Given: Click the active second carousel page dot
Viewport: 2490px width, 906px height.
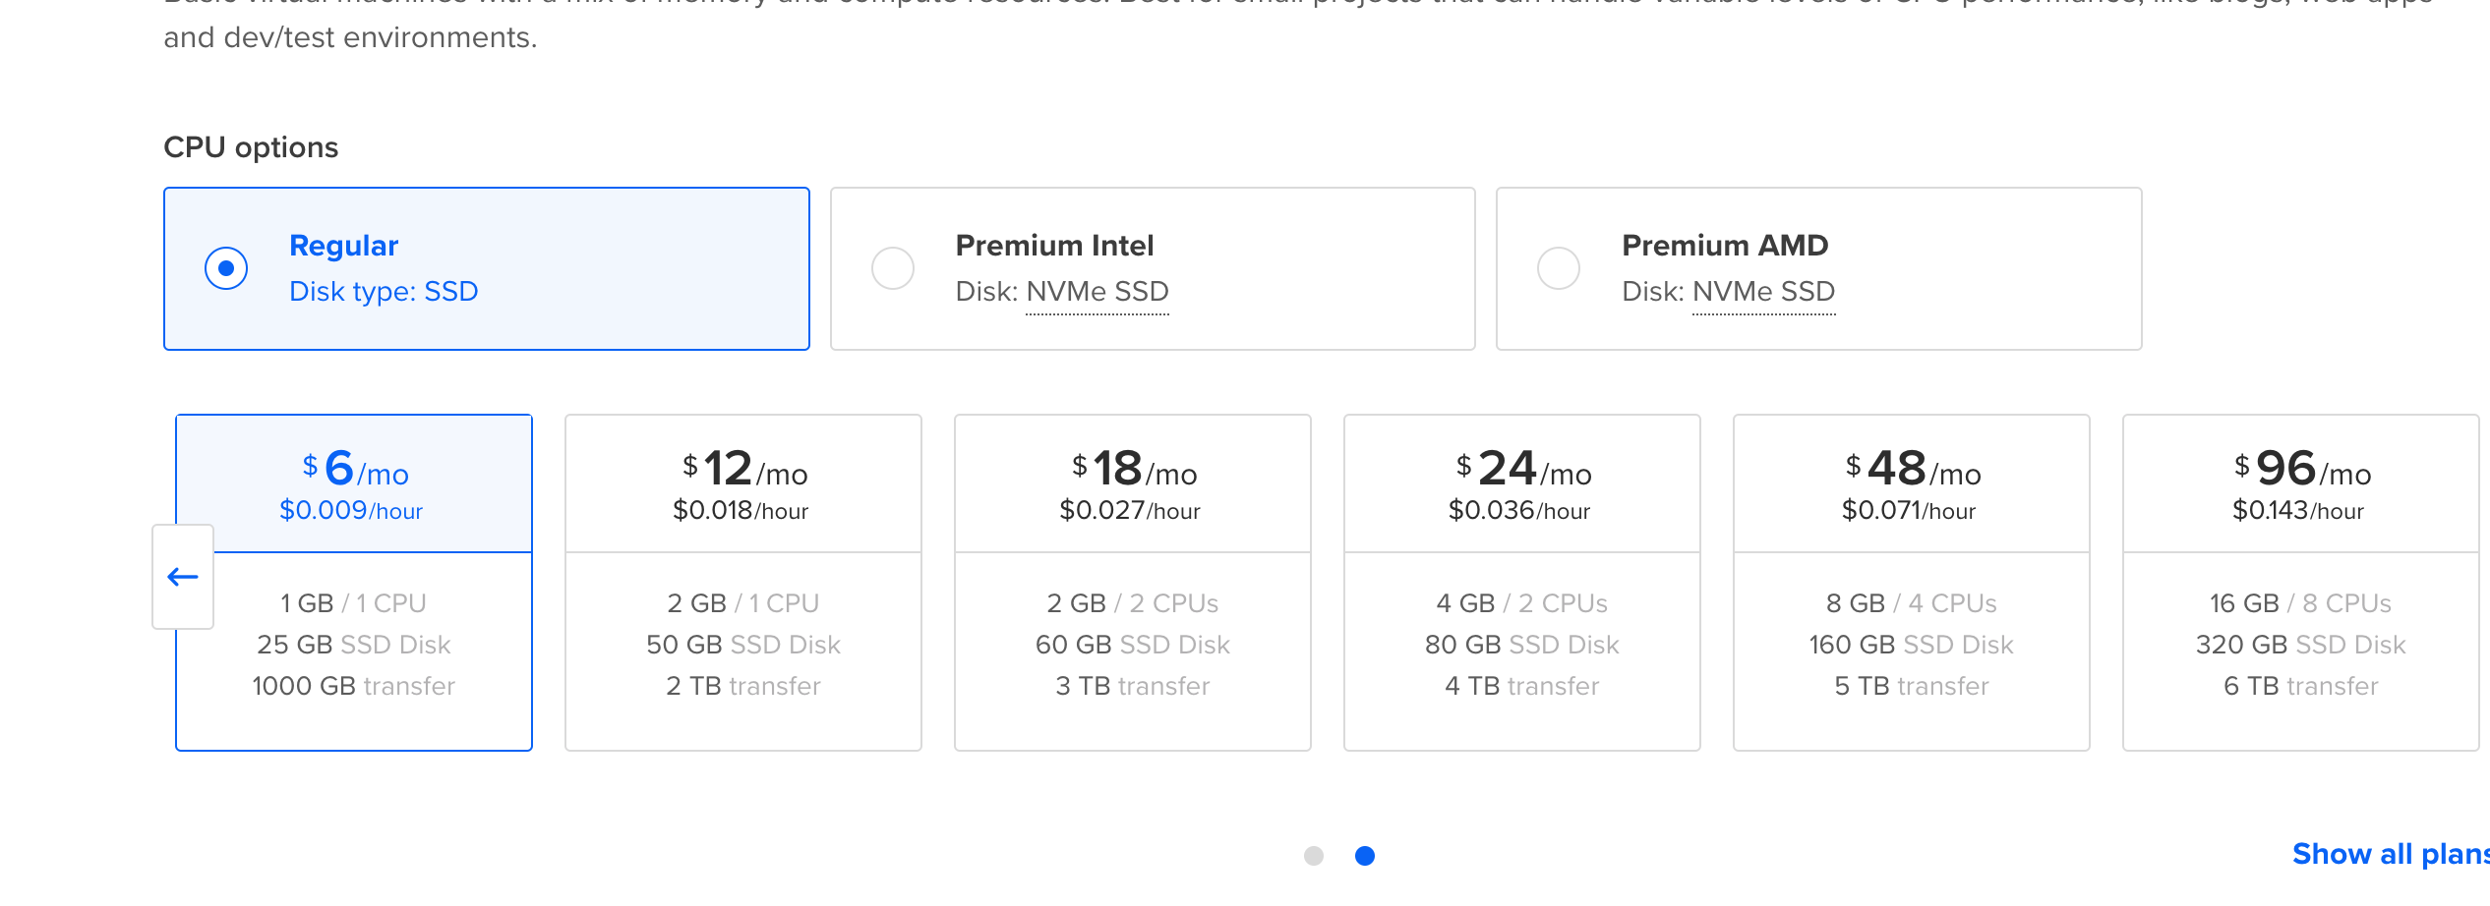Looking at the screenshot, I should pos(1365,856).
